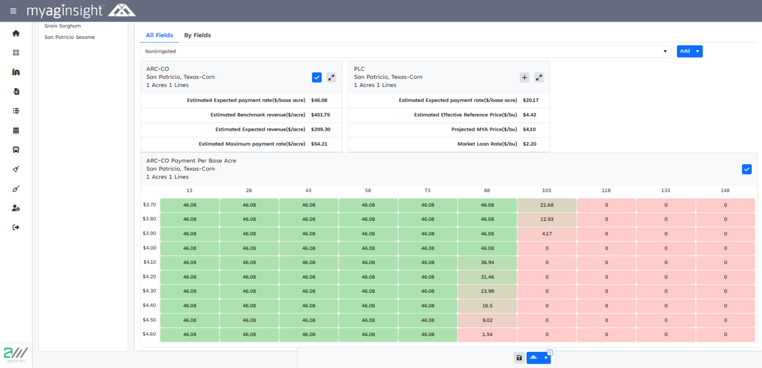Screen dimensions: 762x368
Task: Click the 4.17 cell in $3.90 row
Action: (547, 234)
